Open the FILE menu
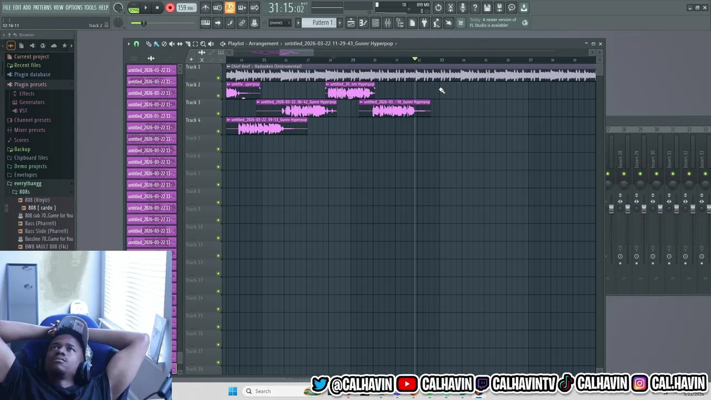 click(7, 7)
